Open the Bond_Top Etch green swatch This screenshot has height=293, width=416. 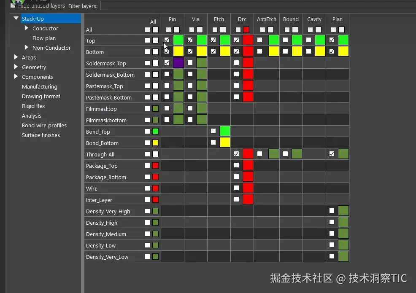point(225,131)
